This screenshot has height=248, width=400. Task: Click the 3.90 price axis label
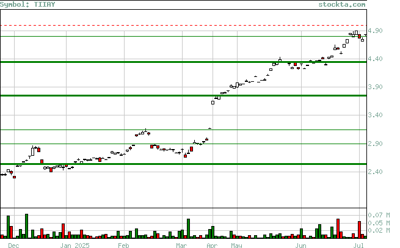[x=375, y=87]
